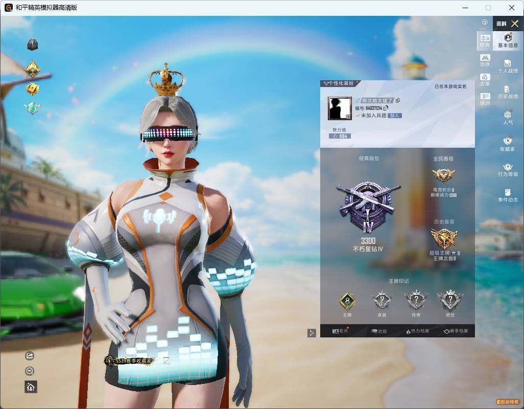Select the 经典 mode icon

[485, 40]
